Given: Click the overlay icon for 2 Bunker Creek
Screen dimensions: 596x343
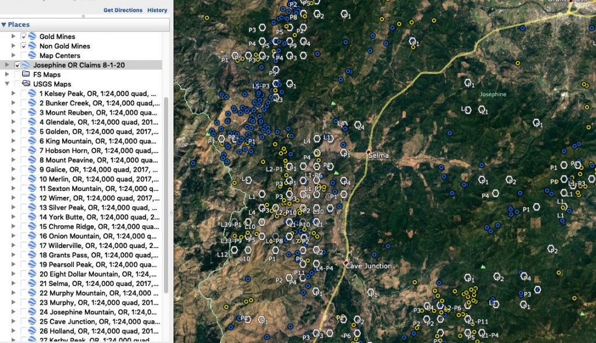Looking at the screenshot, I should [33, 103].
